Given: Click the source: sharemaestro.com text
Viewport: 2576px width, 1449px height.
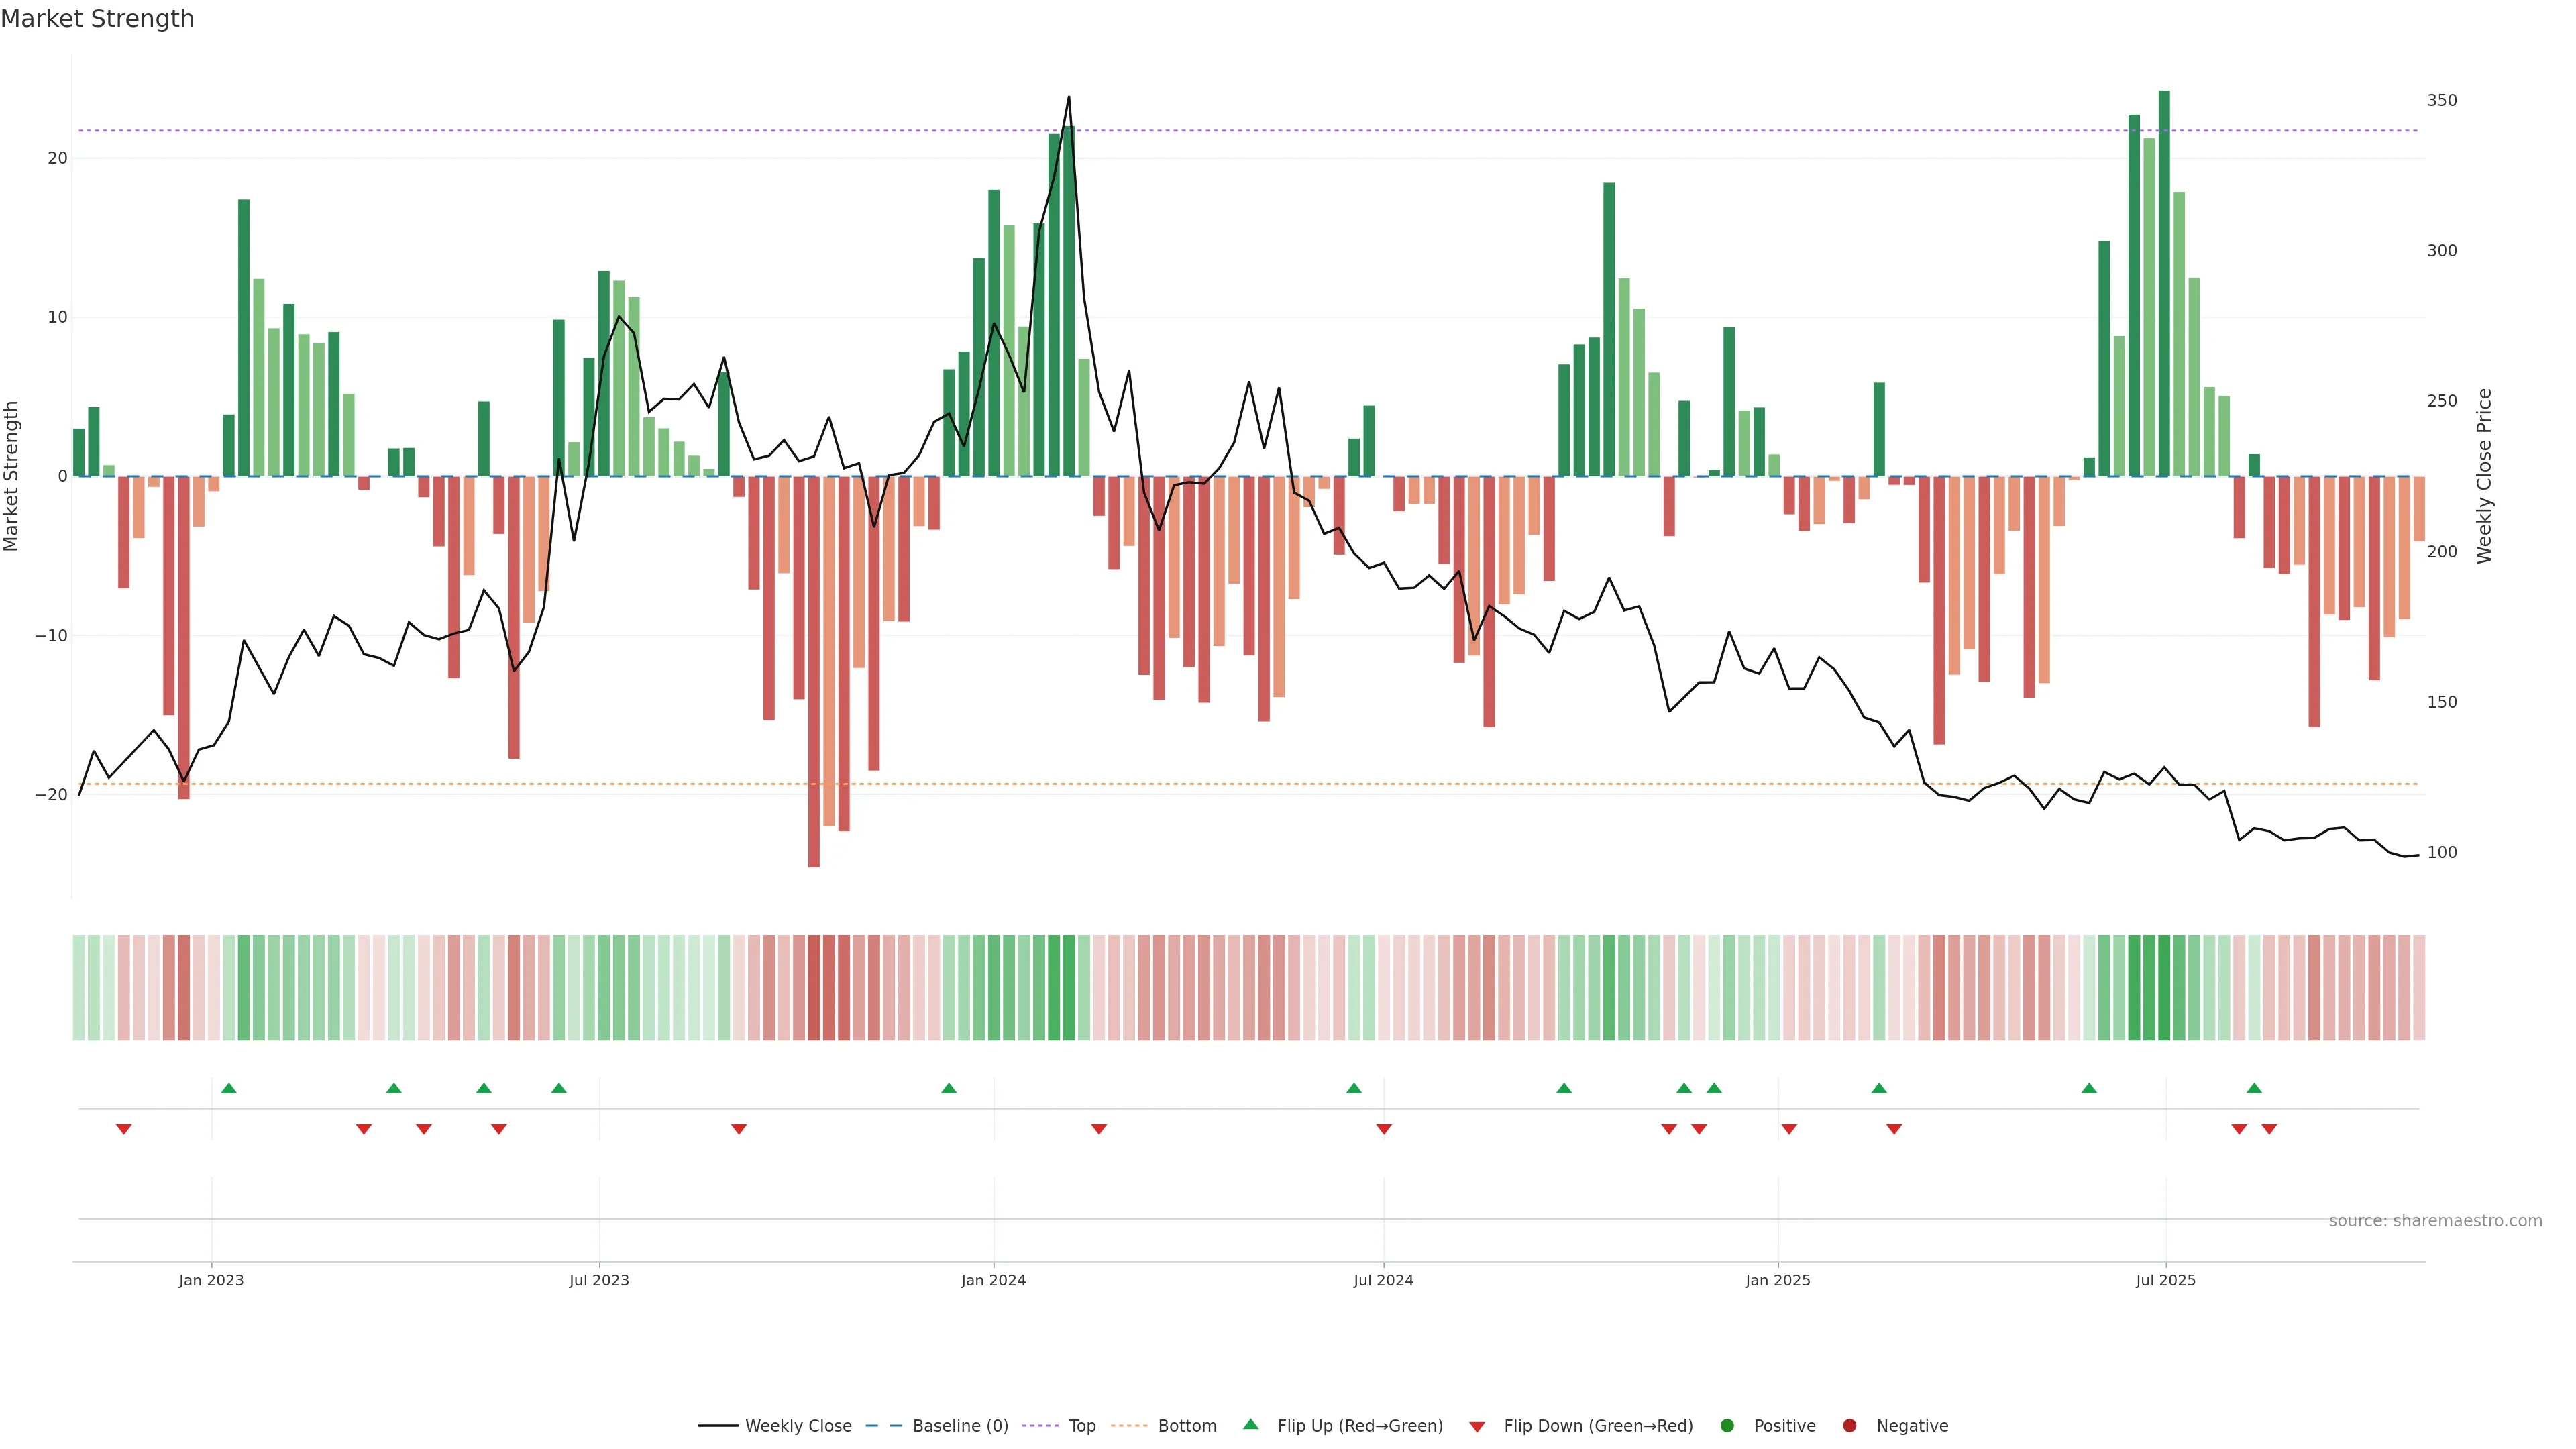Looking at the screenshot, I should point(2435,1221).
